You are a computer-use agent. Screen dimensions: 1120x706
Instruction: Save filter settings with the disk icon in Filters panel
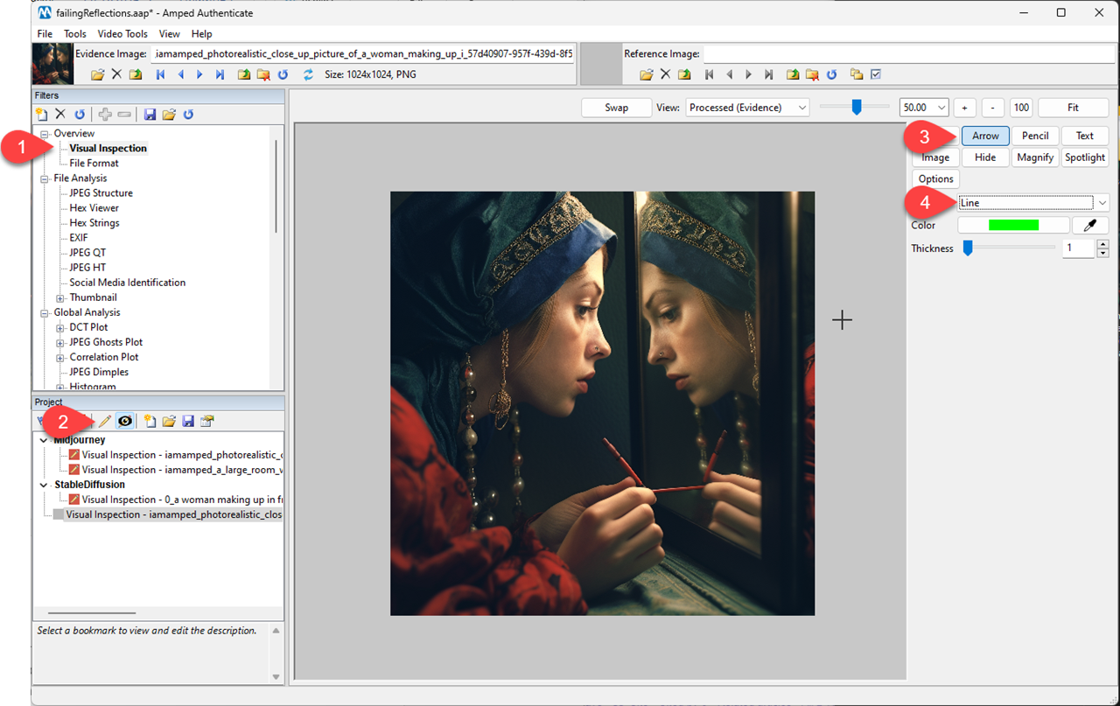[149, 114]
